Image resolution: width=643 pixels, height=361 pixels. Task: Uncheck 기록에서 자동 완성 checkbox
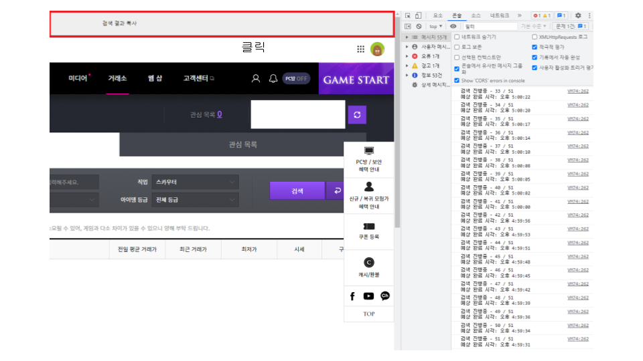(534, 57)
